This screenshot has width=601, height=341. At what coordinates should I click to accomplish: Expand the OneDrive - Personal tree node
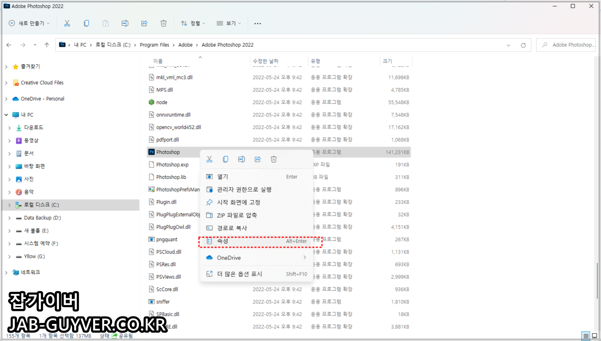(6, 99)
